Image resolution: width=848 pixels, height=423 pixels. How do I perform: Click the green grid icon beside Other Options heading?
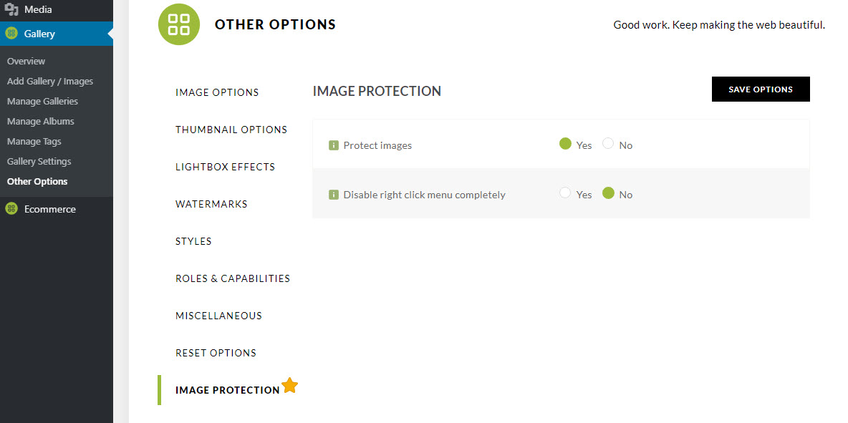click(178, 24)
